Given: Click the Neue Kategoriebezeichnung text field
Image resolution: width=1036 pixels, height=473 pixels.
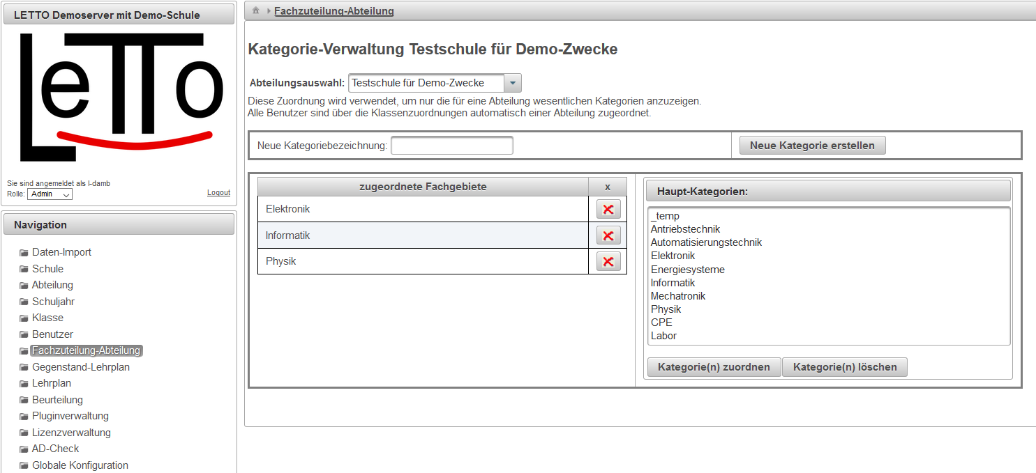Looking at the screenshot, I should (451, 146).
